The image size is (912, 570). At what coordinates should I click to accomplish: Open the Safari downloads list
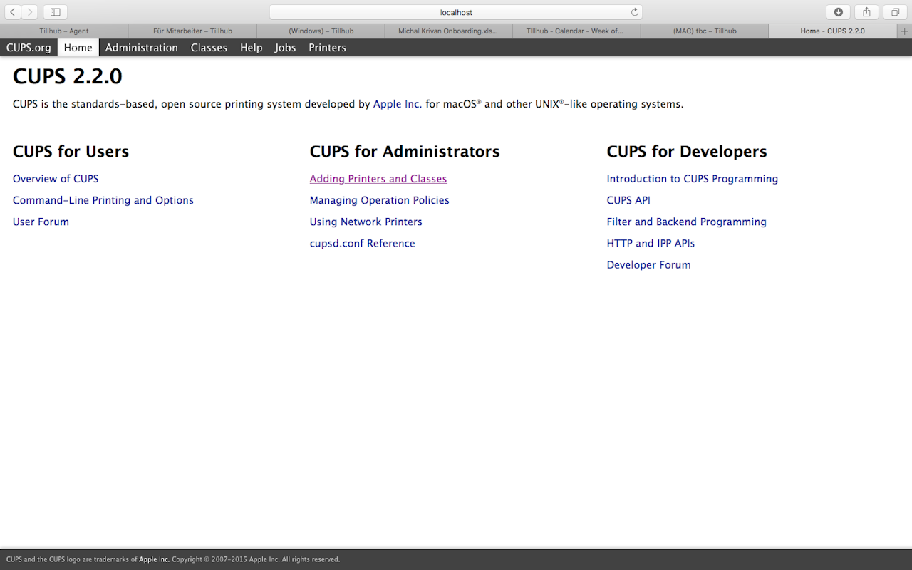[x=839, y=12]
